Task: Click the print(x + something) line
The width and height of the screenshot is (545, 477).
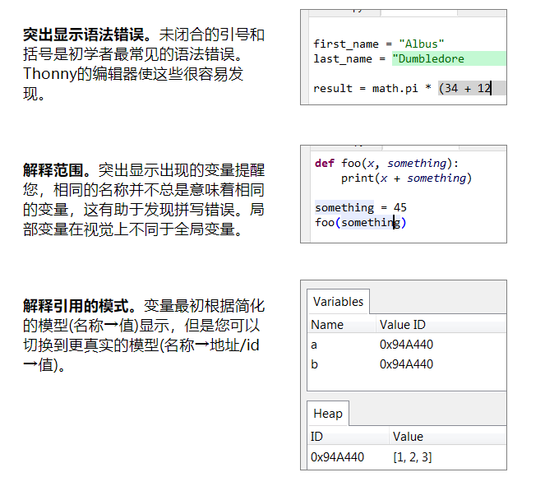Action: click(x=406, y=178)
